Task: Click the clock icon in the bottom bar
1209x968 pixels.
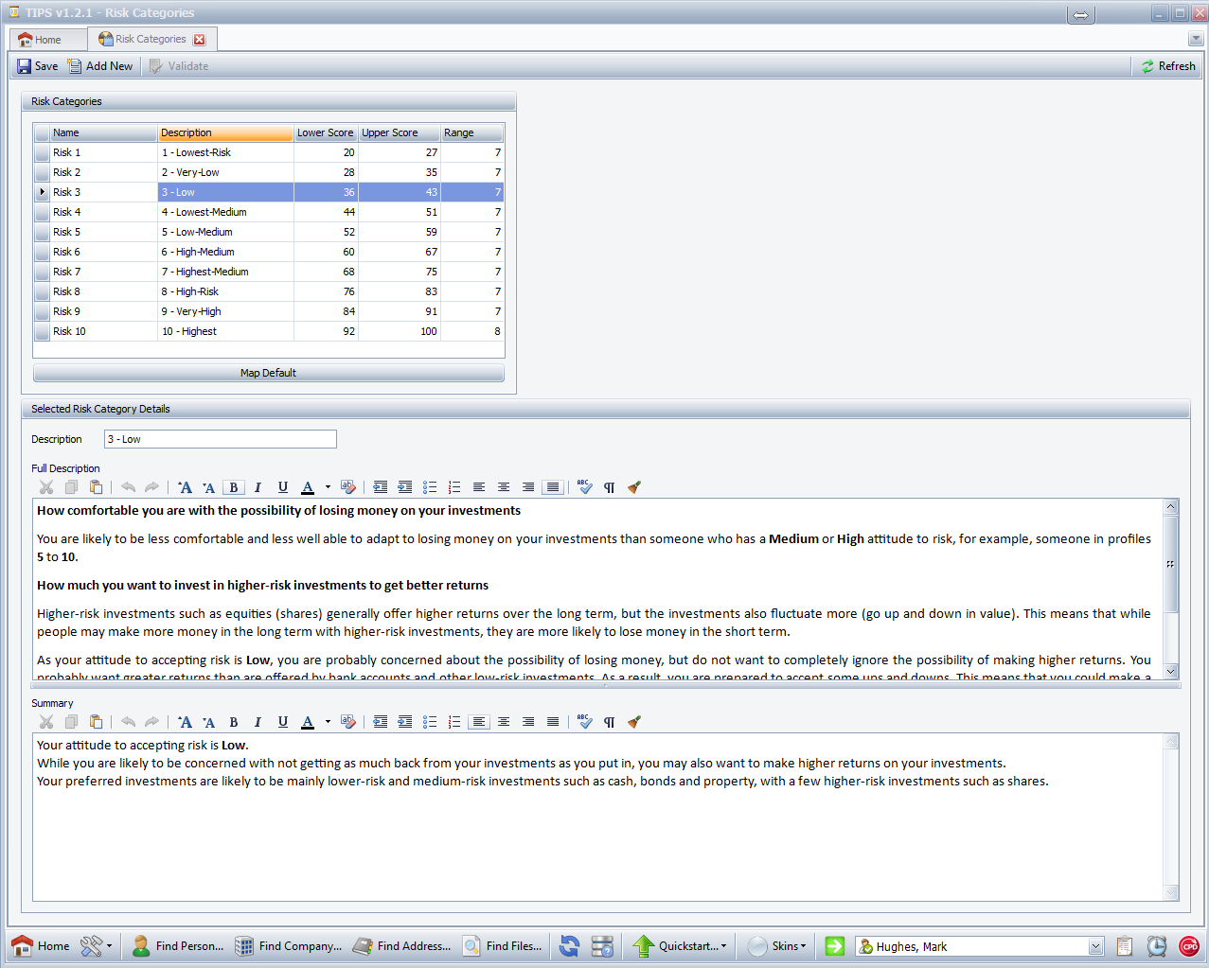Action: [x=1156, y=946]
